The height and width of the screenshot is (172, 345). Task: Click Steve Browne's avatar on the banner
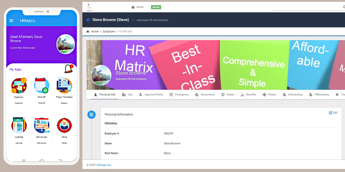tap(101, 75)
